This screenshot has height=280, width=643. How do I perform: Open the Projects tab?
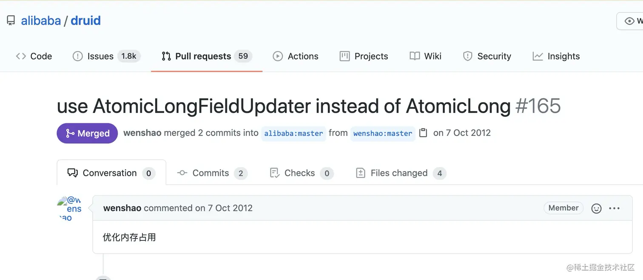coord(364,56)
